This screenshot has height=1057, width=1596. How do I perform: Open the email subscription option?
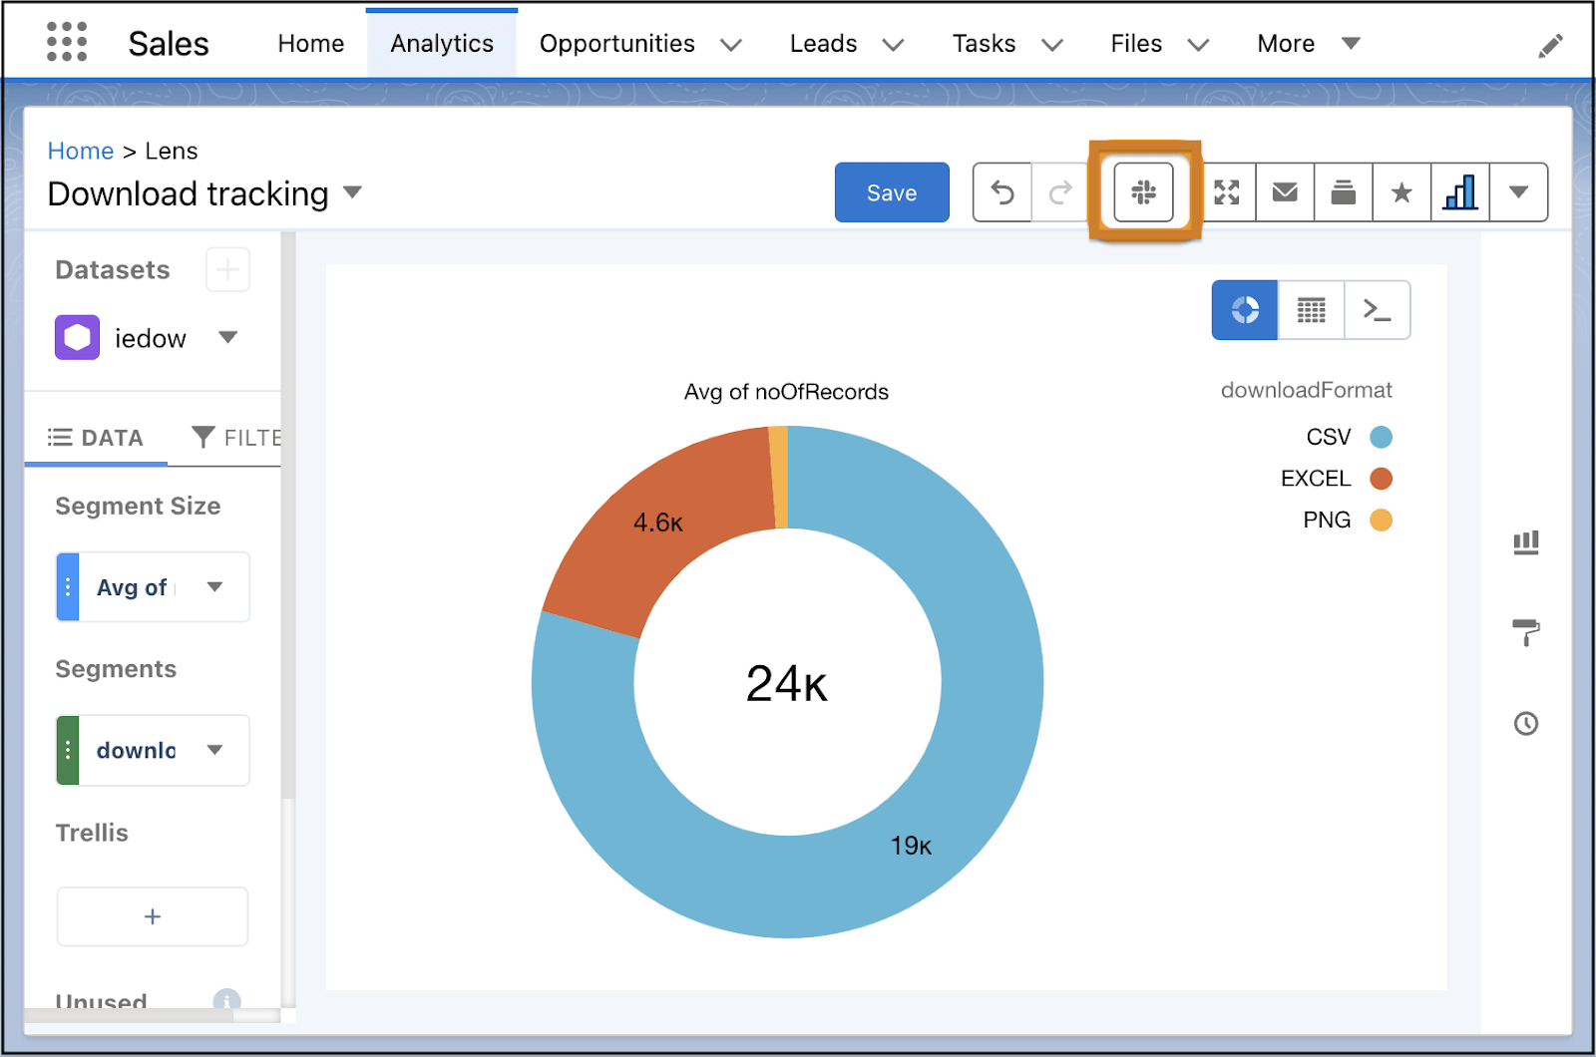click(1285, 191)
